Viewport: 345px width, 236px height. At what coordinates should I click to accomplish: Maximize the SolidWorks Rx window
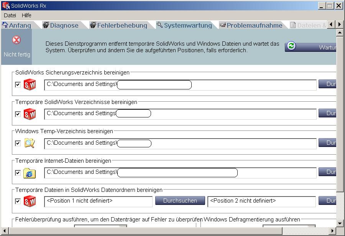coord(330,6)
